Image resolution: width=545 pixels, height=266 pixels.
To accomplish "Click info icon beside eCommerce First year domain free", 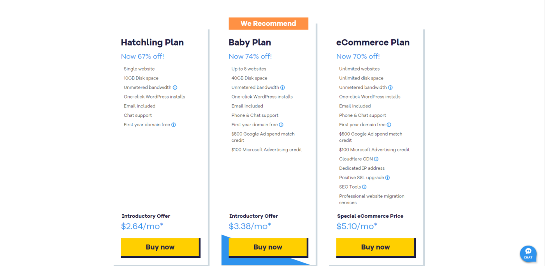I will (389, 125).
